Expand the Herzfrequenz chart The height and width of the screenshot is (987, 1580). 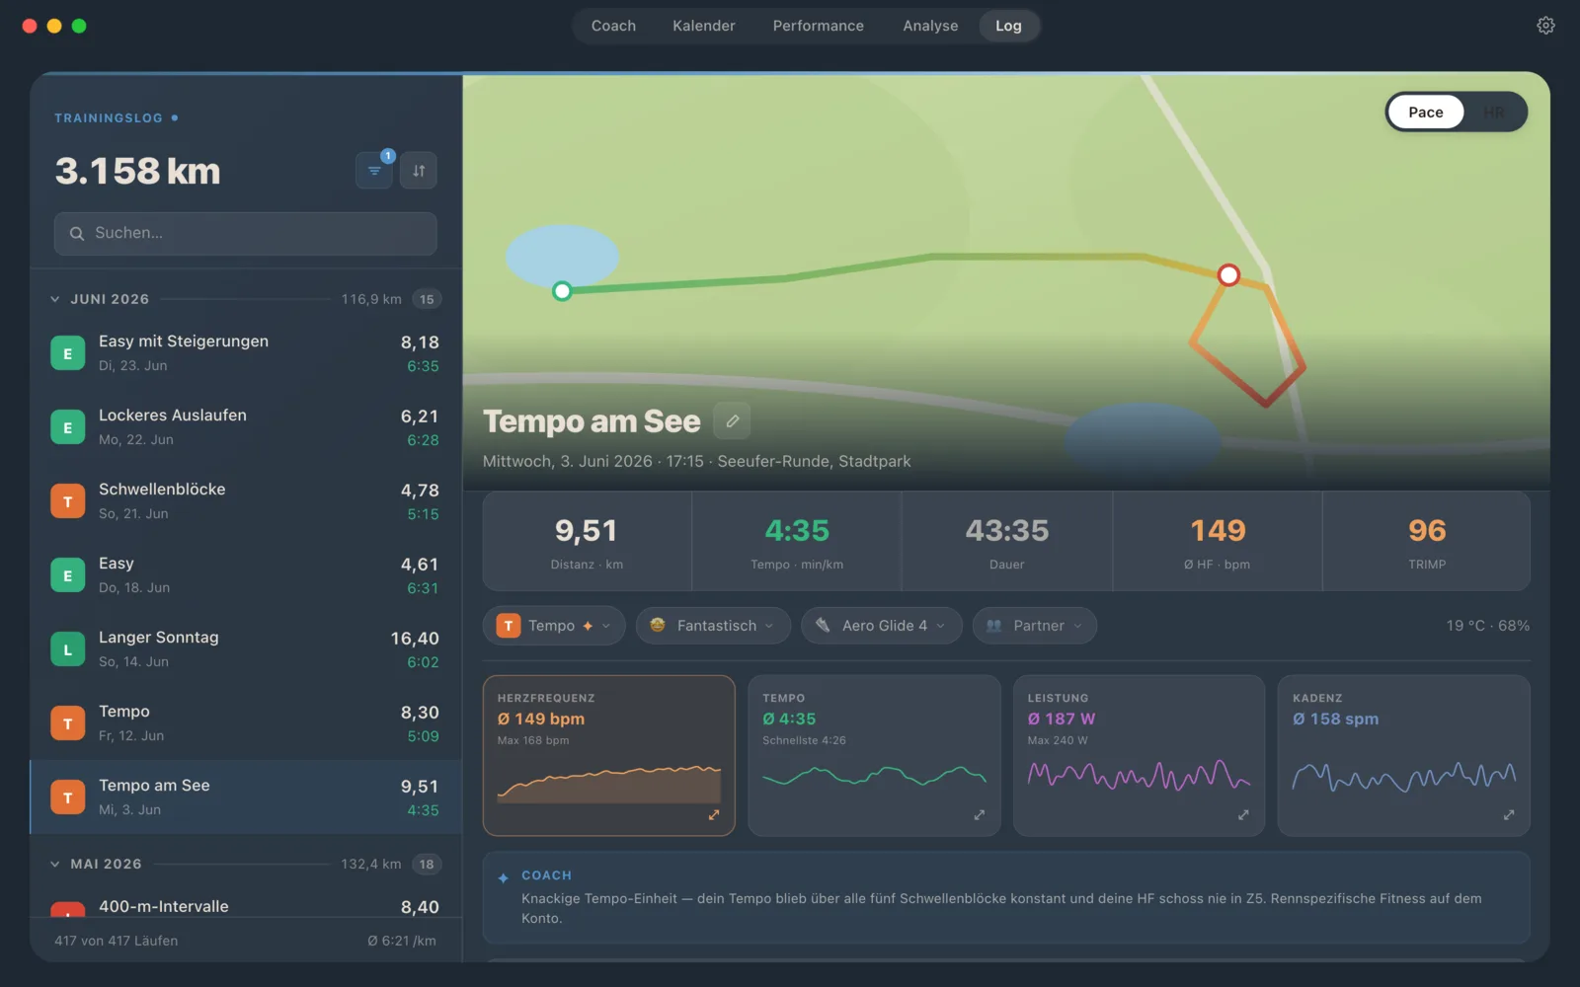coord(714,815)
